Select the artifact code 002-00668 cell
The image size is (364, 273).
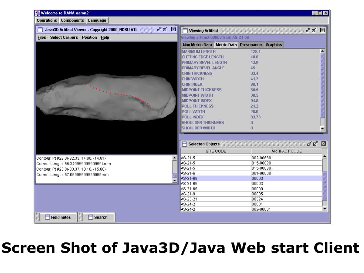point(287,158)
